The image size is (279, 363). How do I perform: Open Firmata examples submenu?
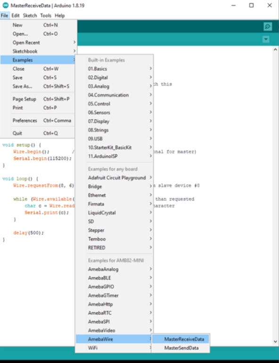click(115, 204)
